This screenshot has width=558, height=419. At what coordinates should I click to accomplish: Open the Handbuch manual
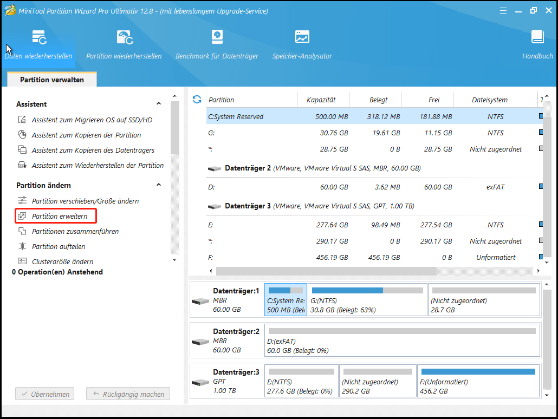(x=537, y=45)
